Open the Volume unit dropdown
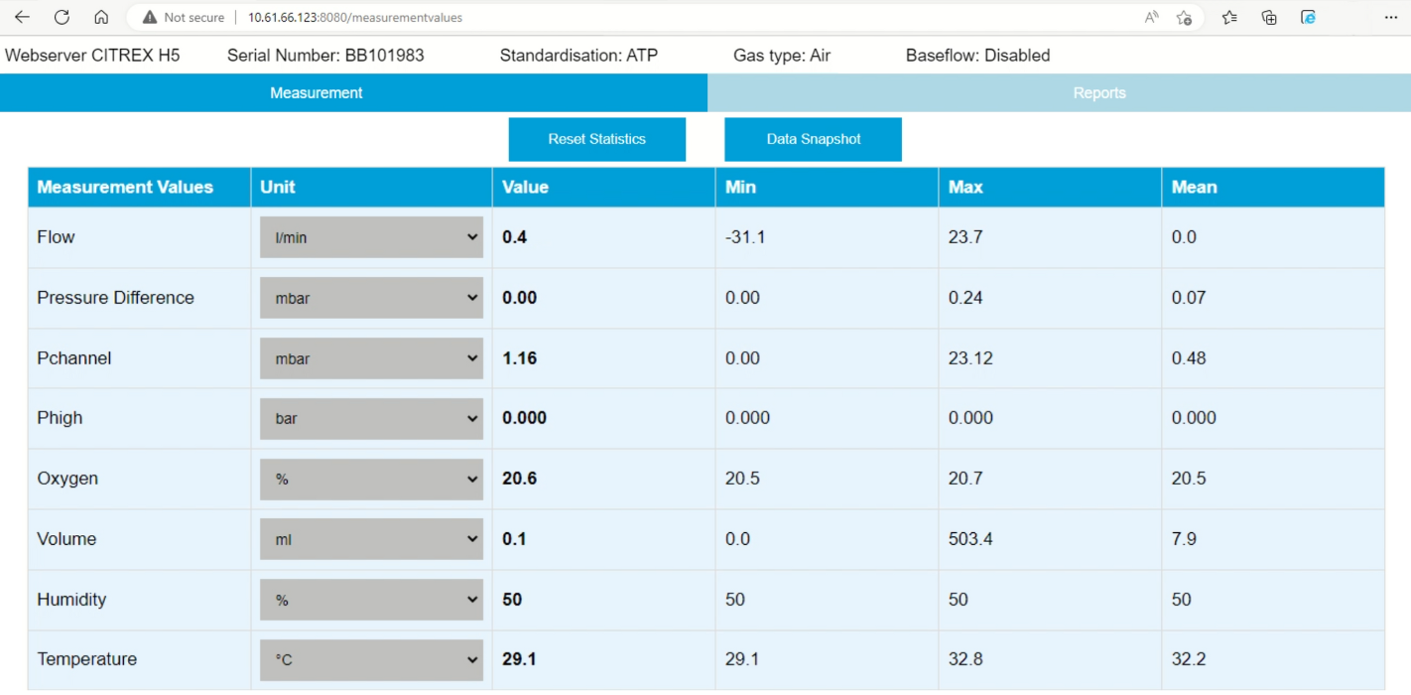Viewport: 1411px width, 695px height. (371, 539)
